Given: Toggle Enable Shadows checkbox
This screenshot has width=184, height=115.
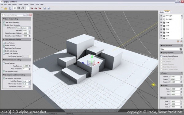Looking at the screenshot, I should [x=4, y=45].
